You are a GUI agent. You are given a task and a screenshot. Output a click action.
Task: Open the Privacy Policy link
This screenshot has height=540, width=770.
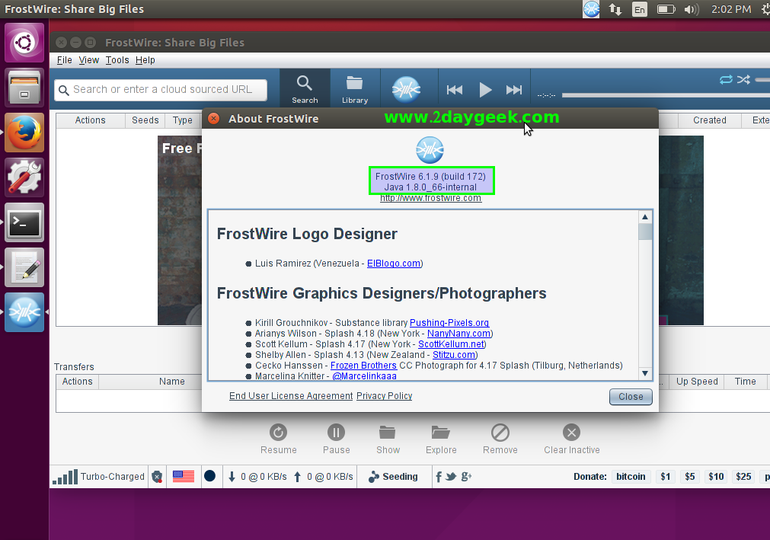(384, 396)
